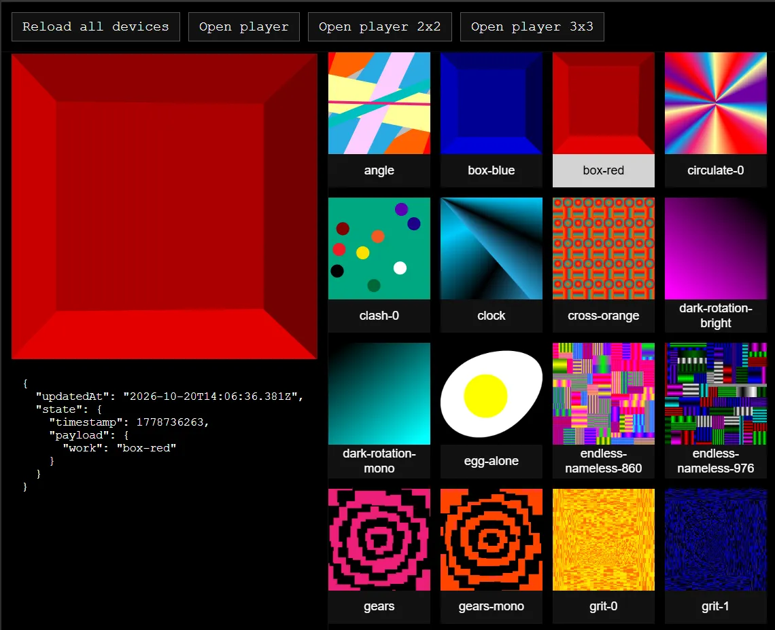
Task: Choose the gears-mono orange thumbnail
Action: (492, 540)
